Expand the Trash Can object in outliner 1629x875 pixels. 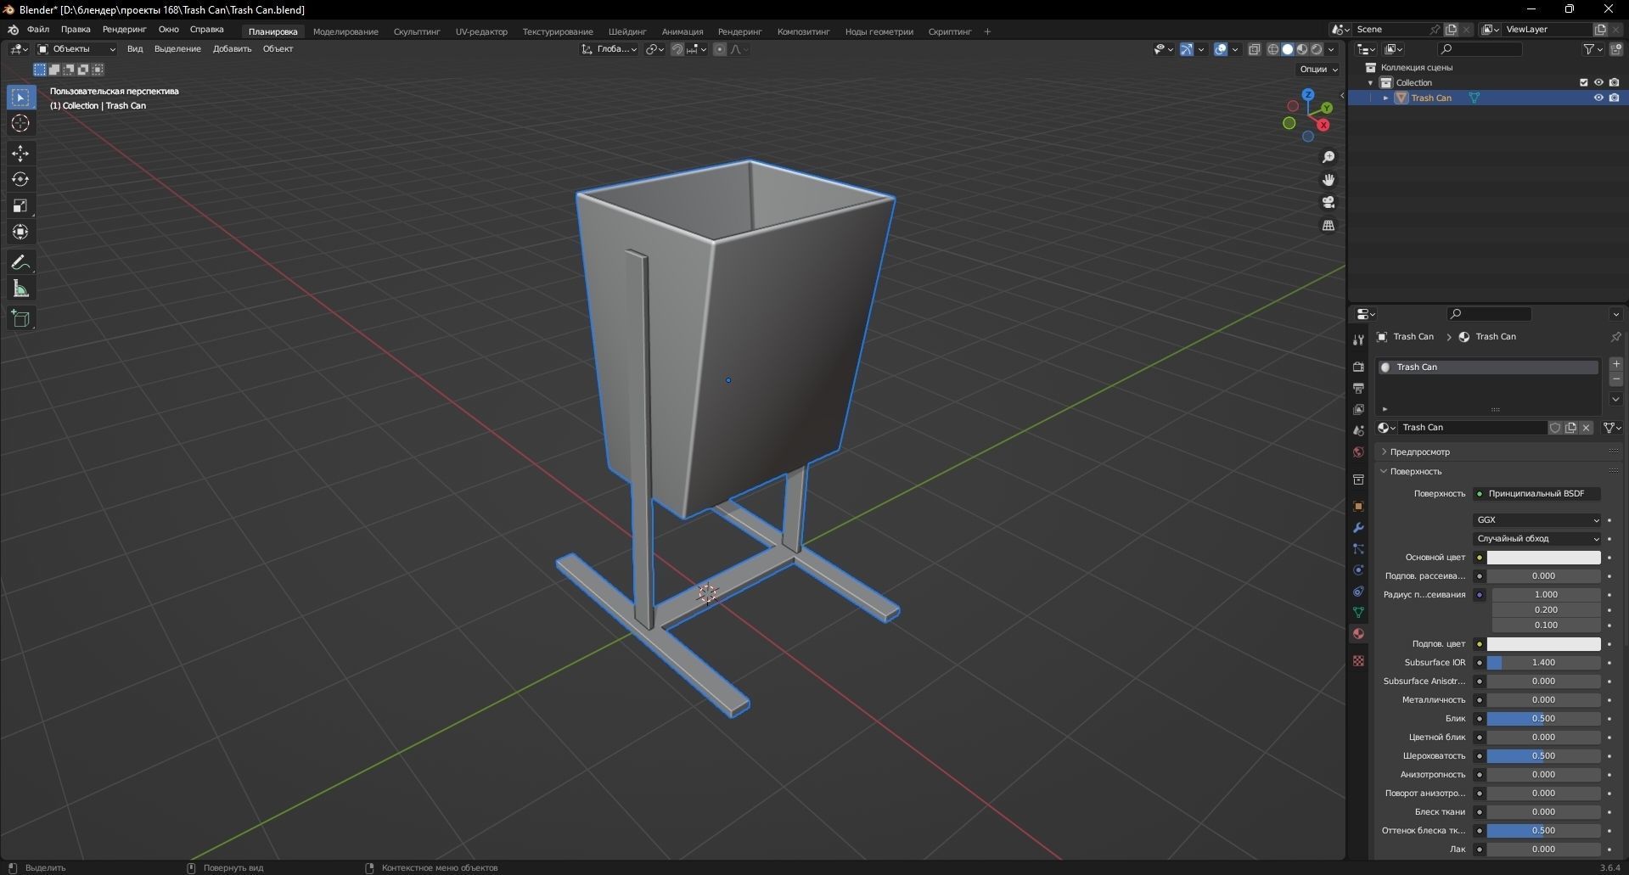tap(1386, 98)
